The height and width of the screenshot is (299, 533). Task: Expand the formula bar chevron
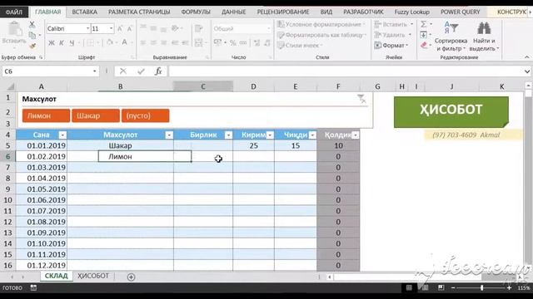(x=527, y=71)
